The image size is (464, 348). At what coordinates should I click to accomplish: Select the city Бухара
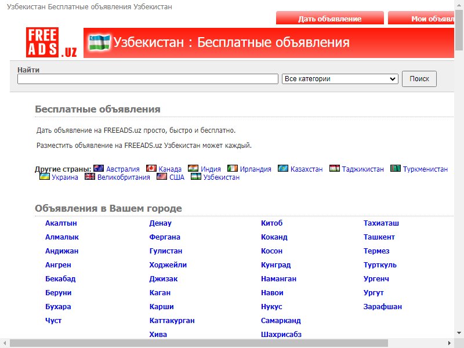coord(58,307)
